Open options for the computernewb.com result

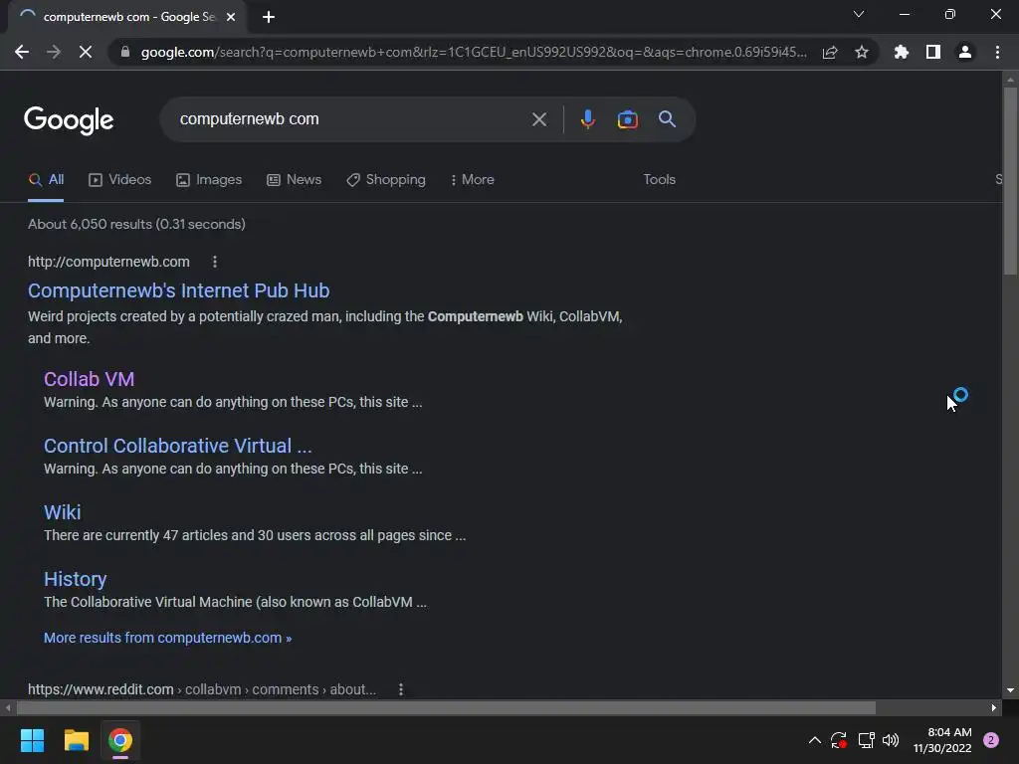point(215,262)
